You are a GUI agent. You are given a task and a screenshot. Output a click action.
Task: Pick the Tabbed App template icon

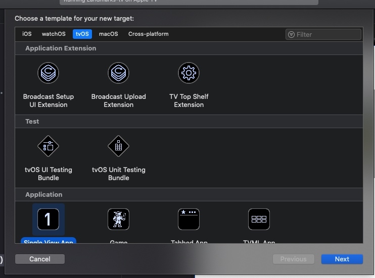(189, 219)
